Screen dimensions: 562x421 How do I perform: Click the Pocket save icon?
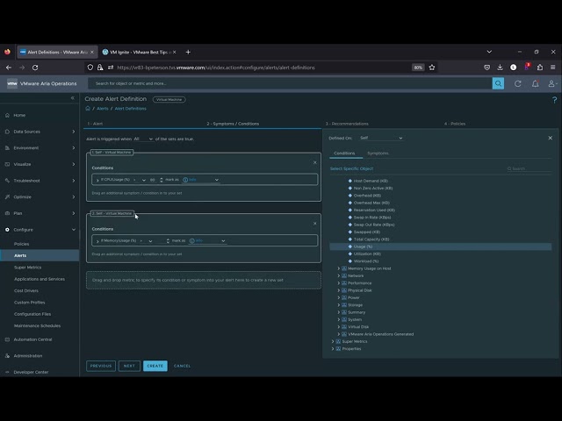[486, 68]
